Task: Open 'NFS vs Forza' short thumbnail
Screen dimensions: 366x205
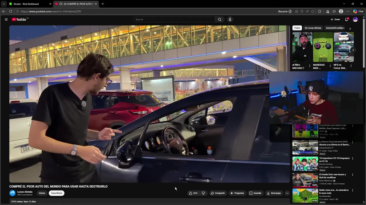Action: 344,47
